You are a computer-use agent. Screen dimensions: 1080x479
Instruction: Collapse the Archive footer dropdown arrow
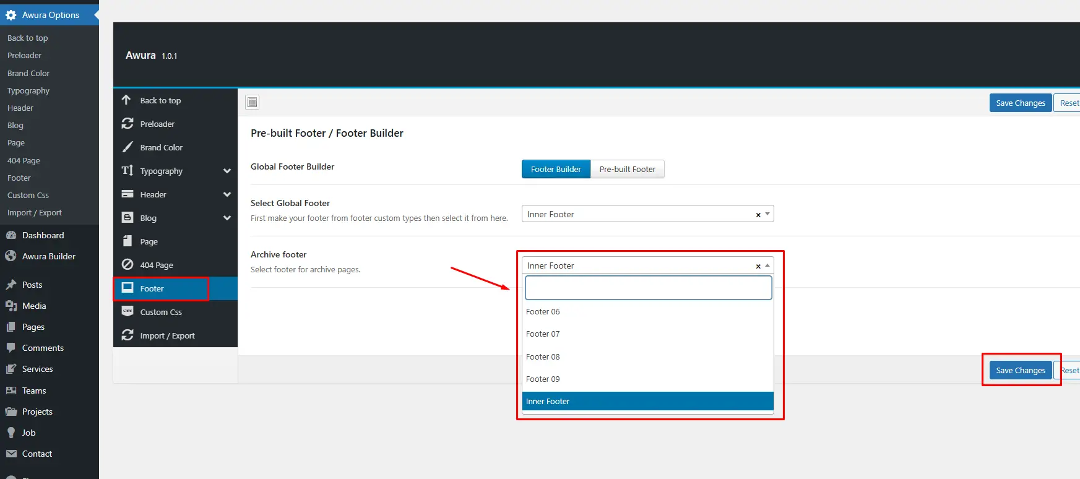767,265
